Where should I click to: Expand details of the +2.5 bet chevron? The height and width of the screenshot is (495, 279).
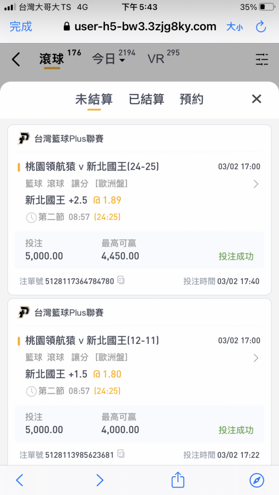(x=256, y=184)
